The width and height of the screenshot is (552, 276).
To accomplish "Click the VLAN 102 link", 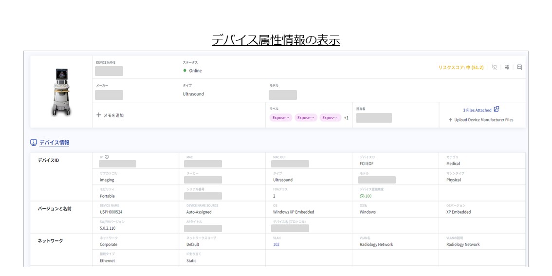I will (276, 244).
